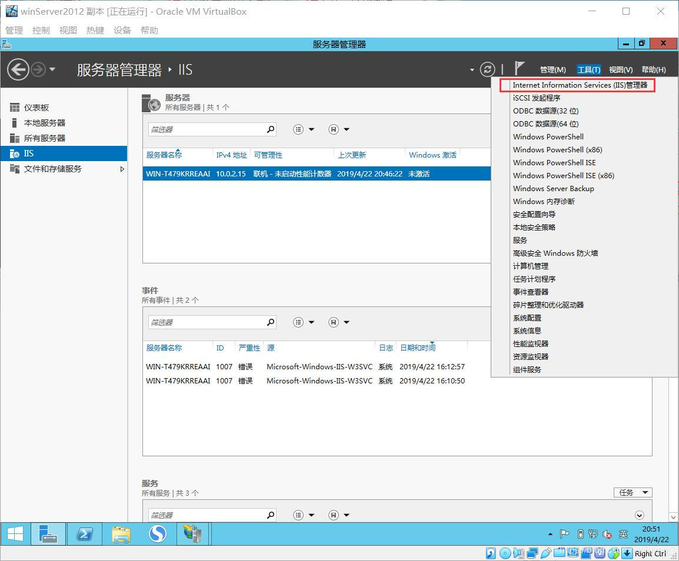Expand 文件和存储服务 arrow
This screenshot has height=561, width=679.
(122, 169)
